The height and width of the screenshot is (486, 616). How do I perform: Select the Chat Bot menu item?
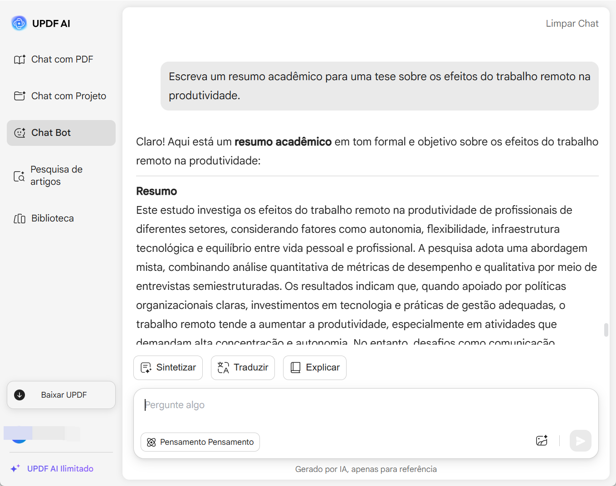point(61,133)
